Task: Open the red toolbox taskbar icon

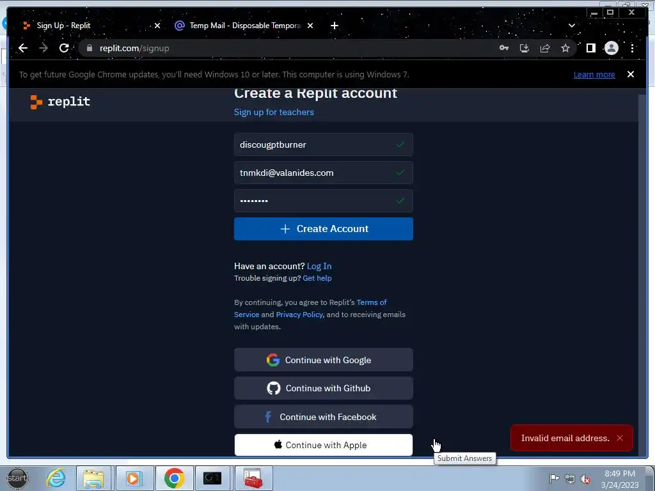Action: (253, 478)
